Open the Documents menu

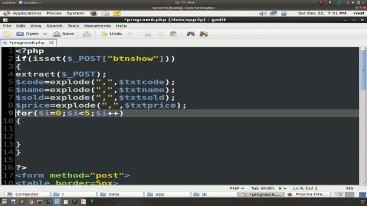[97, 26]
